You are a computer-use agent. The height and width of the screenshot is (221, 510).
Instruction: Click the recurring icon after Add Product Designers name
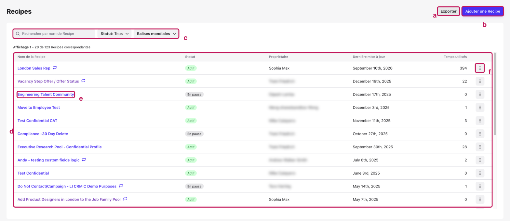(x=125, y=199)
